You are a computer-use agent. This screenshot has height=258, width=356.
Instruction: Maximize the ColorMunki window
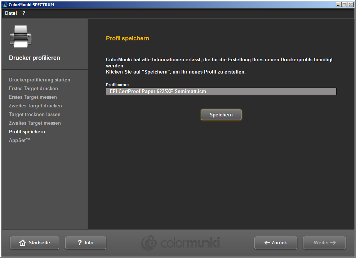pyautogui.click(x=344, y=5)
